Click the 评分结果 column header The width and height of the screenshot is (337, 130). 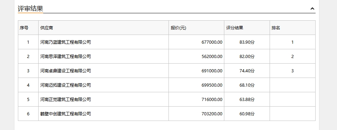click(x=234, y=28)
